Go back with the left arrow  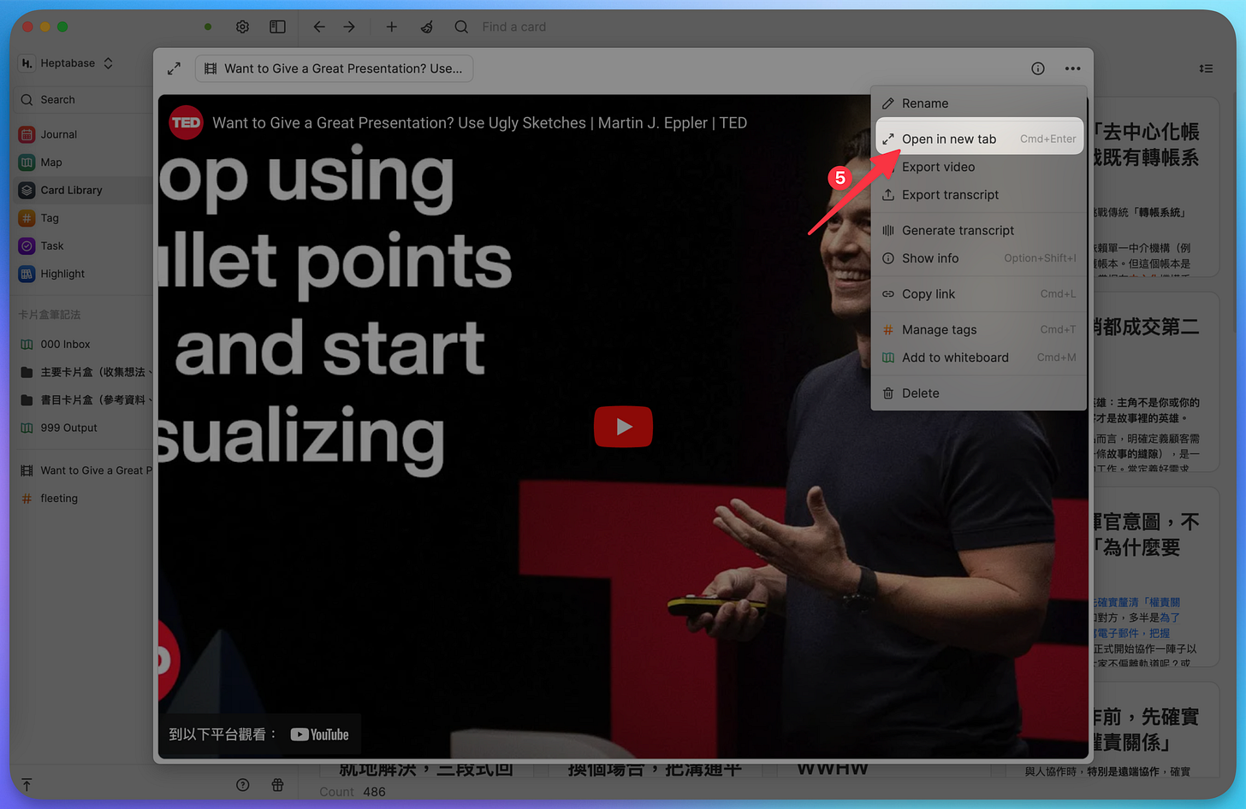(x=319, y=27)
